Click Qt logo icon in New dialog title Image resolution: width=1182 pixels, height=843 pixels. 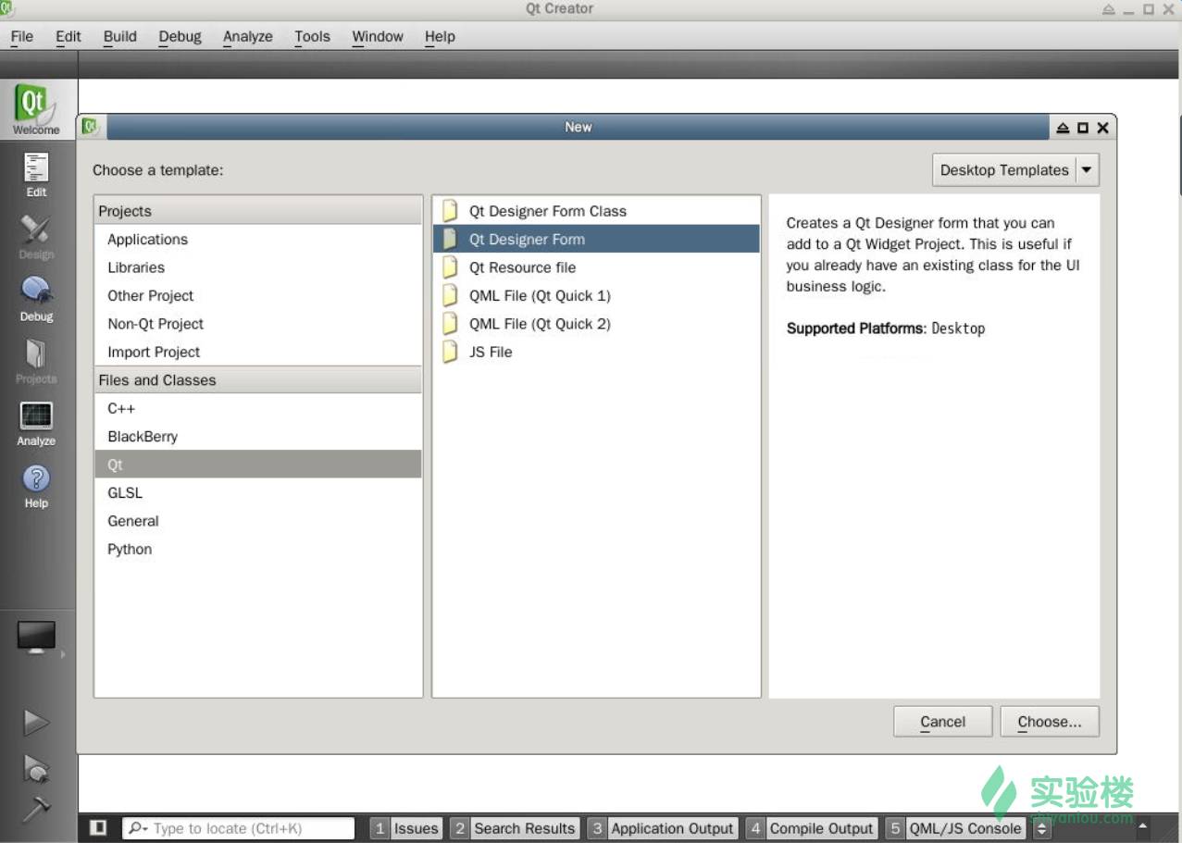click(92, 127)
